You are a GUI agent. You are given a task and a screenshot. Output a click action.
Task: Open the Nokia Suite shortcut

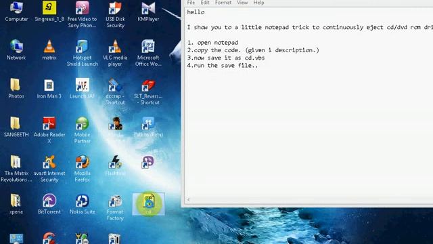coord(83,204)
